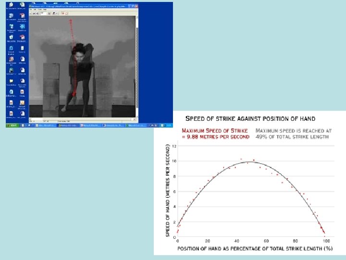The image size is (346, 260).
Task: Click the vertical scrollbar down arrow
Action: coord(137,117)
